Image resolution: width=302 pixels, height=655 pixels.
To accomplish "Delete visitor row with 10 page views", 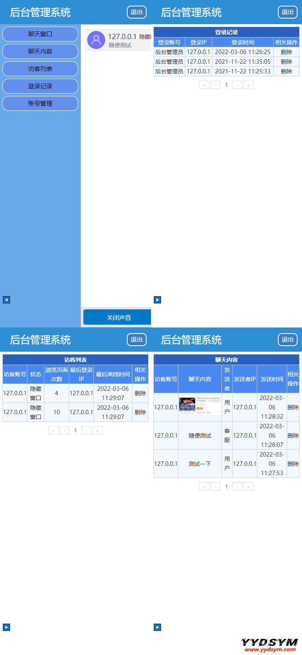I will point(140,412).
